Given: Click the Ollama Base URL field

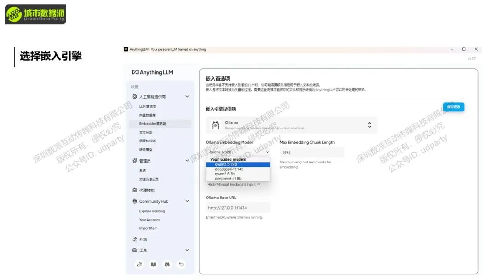Looking at the screenshot, I should (238, 208).
